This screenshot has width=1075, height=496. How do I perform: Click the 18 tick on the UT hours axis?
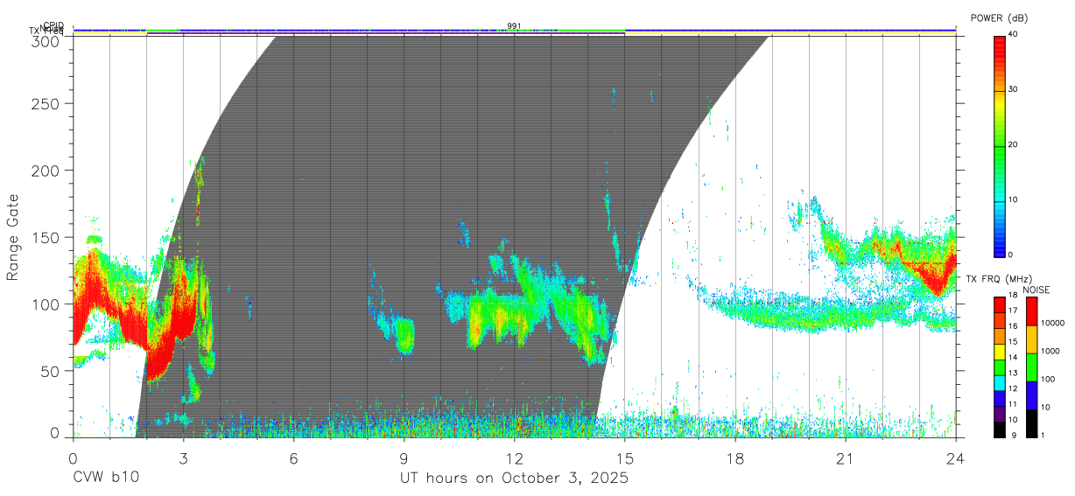[735, 459]
